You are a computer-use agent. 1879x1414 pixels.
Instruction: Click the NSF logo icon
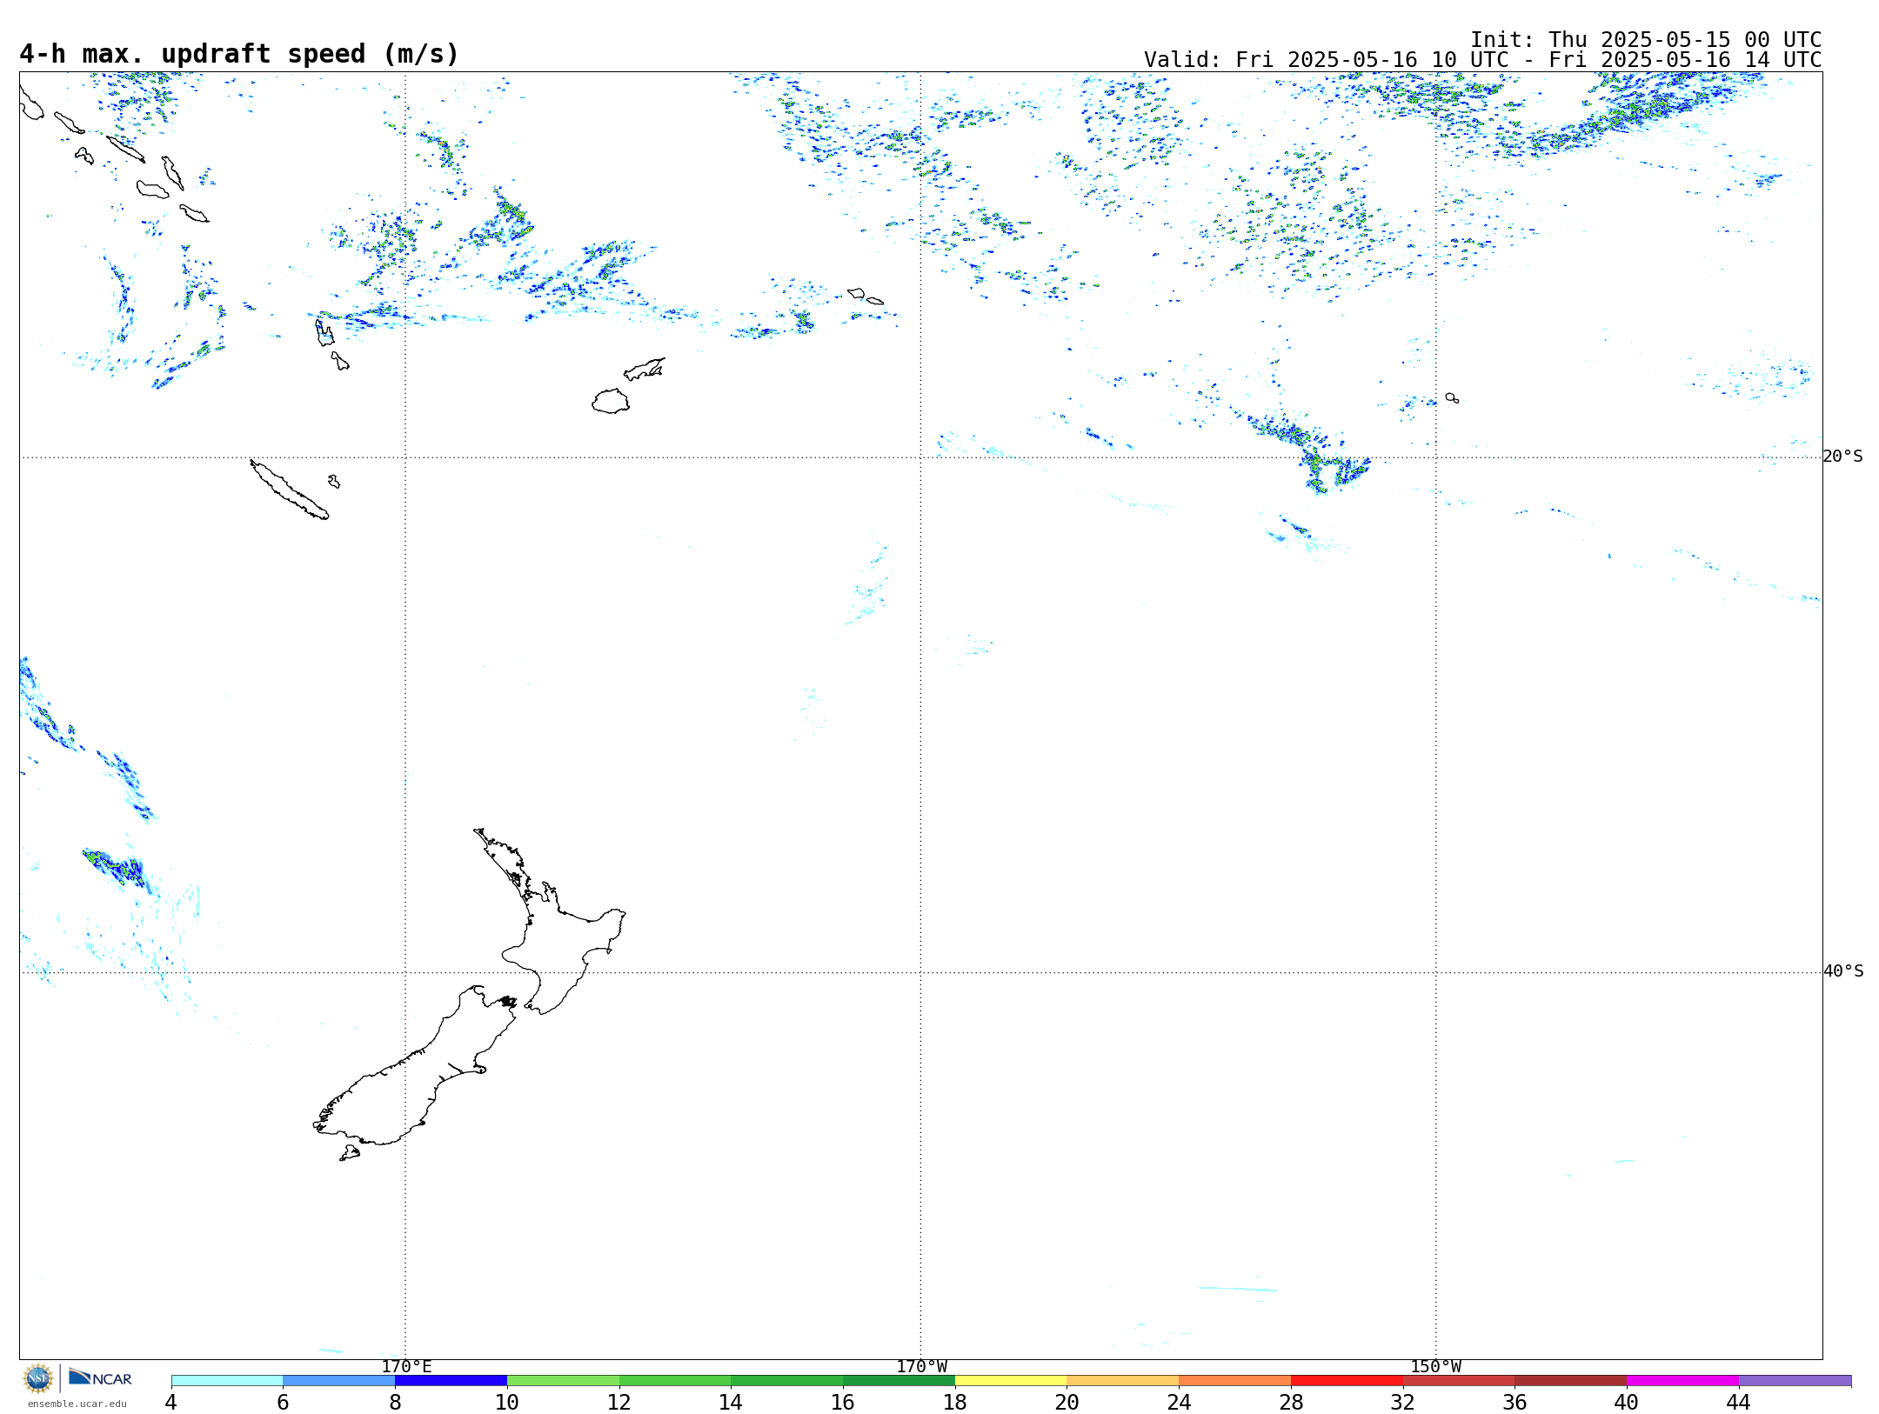point(38,1378)
